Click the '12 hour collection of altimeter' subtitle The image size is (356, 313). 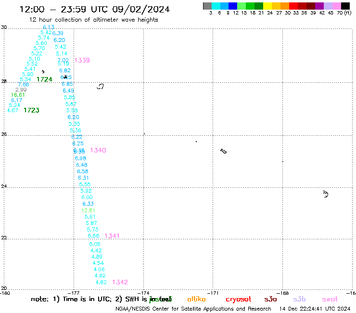[x=74, y=20]
